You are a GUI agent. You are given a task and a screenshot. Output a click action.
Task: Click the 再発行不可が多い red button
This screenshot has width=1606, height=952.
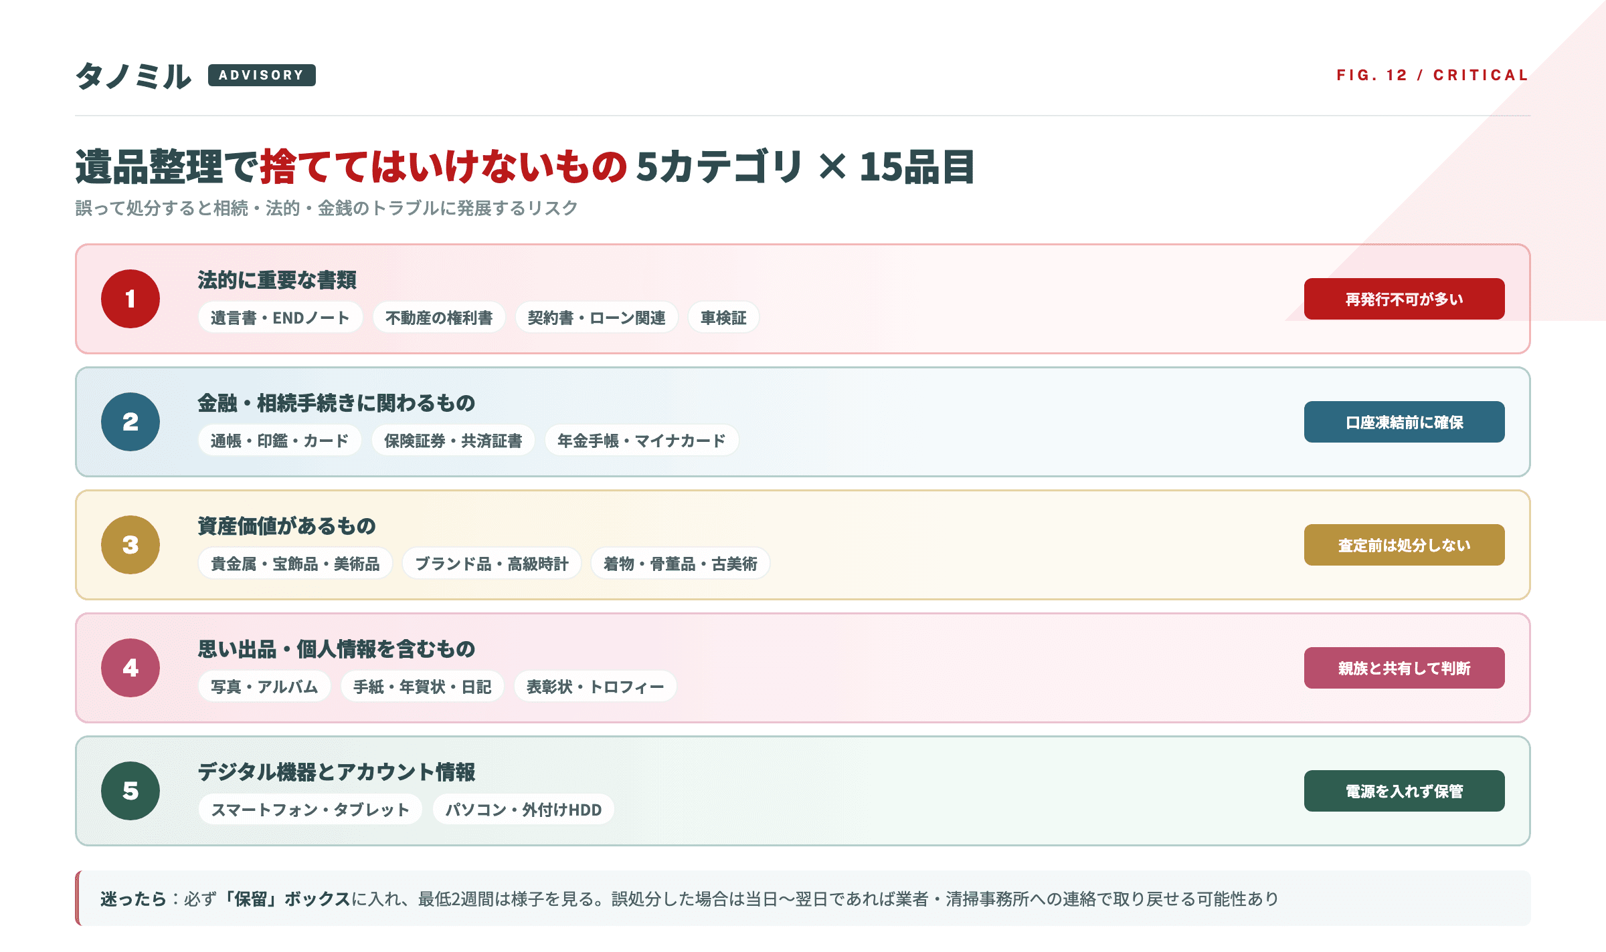pyautogui.click(x=1404, y=299)
